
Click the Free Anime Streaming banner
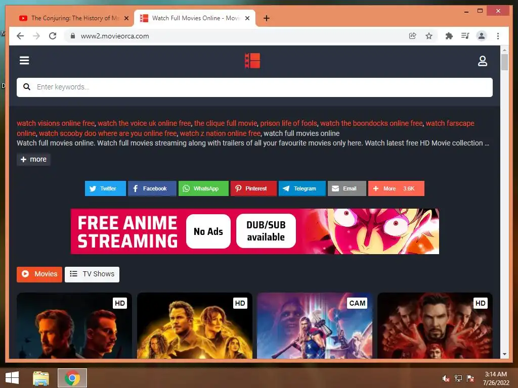[255, 231]
